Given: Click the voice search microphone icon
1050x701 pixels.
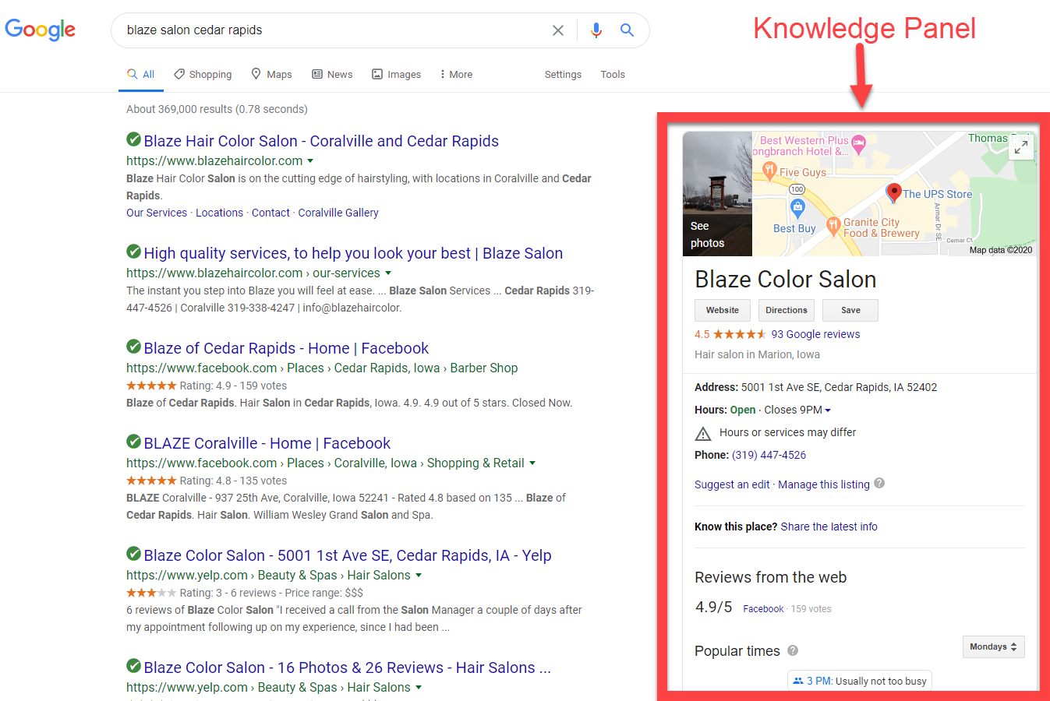Looking at the screenshot, I should point(596,30).
